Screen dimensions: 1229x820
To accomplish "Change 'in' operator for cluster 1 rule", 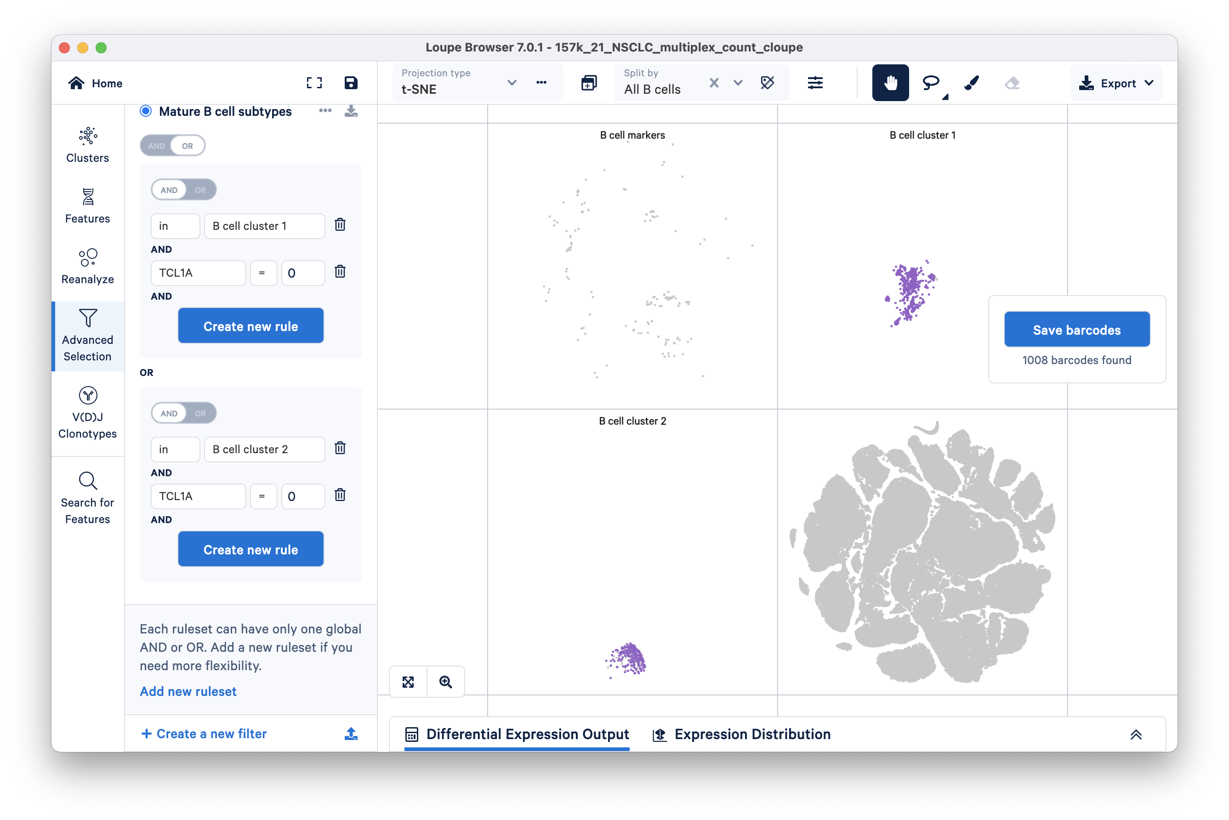I will 175,226.
